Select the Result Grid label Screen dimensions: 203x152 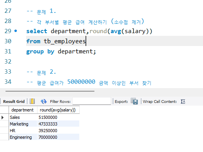click(14, 101)
